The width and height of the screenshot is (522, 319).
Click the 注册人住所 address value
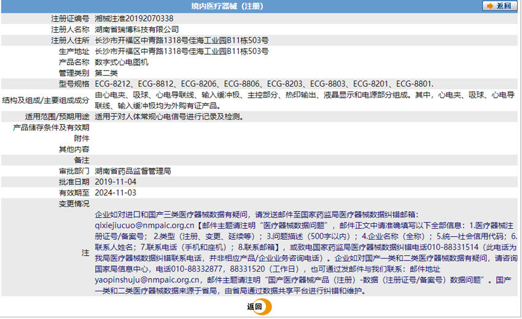tap(182, 41)
